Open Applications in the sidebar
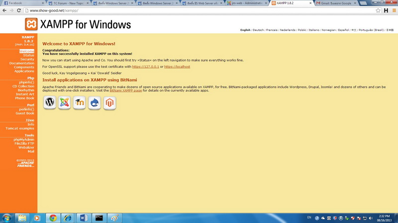This screenshot has width=398, height=223. 24,71
